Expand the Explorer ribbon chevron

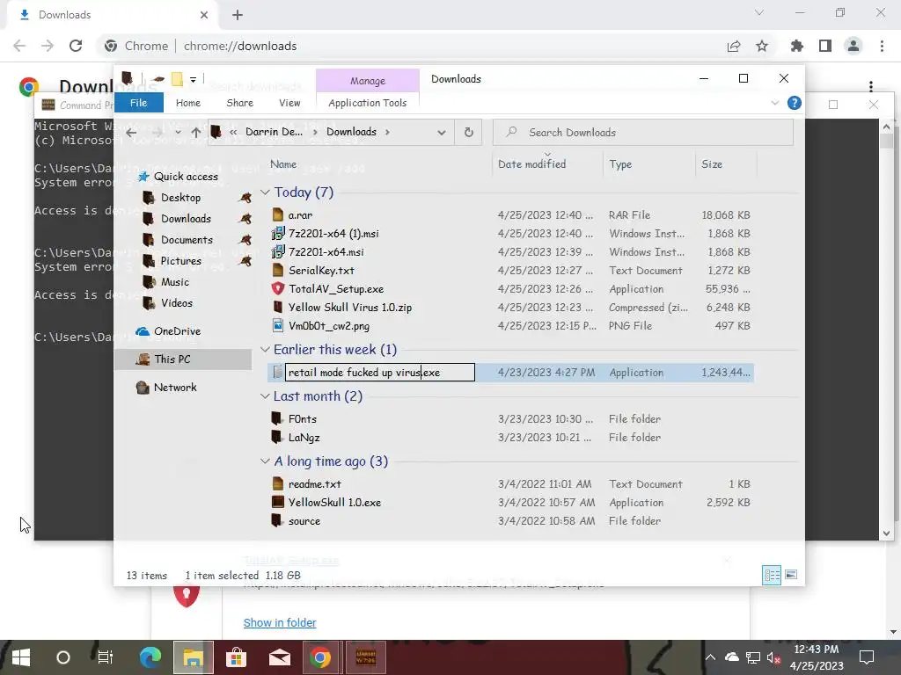click(774, 103)
